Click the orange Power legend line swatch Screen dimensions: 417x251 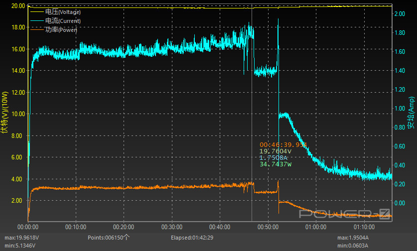pyautogui.click(x=37, y=29)
